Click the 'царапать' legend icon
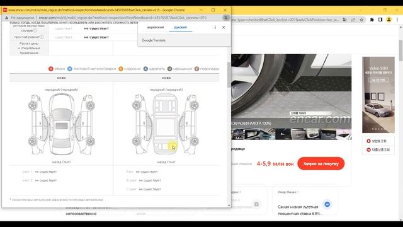Screen dimensions: 403x227 coord(145,69)
